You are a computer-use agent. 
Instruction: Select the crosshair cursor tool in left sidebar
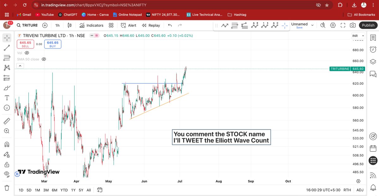[x=7, y=38]
